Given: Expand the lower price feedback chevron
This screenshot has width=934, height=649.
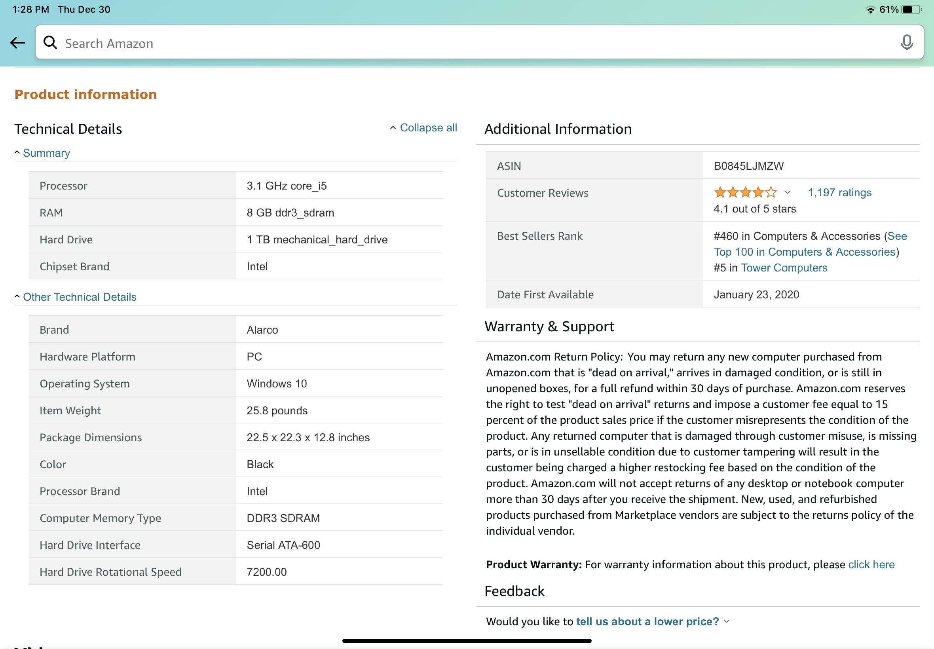Looking at the screenshot, I should tap(727, 621).
